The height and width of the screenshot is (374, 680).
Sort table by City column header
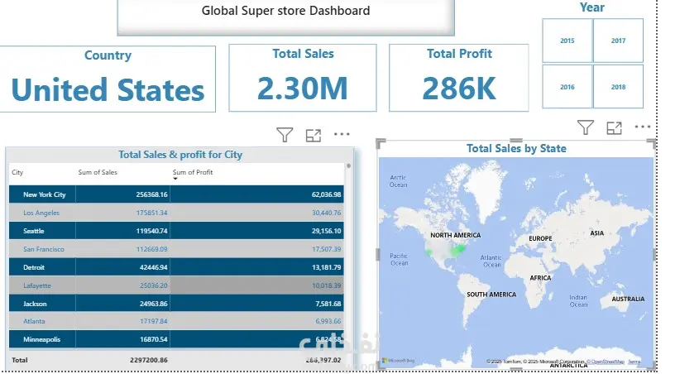point(17,172)
